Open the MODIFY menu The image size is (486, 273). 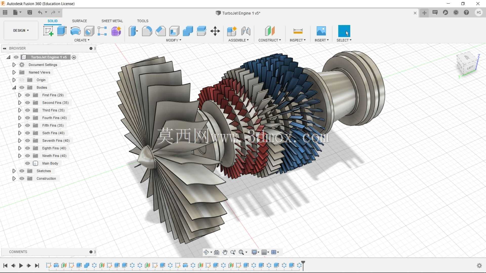[174, 40]
